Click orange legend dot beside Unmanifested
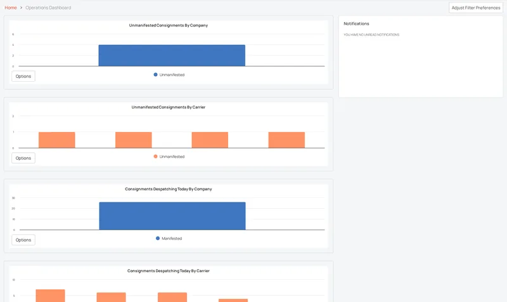The width and height of the screenshot is (507, 302). point(155,157)
